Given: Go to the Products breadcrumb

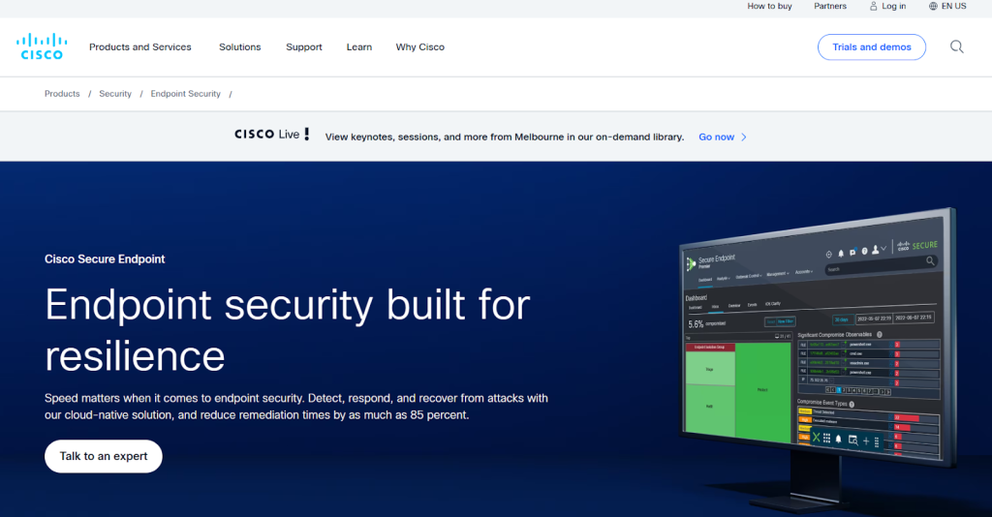Looking at the screenshot, I should (62, 94).
